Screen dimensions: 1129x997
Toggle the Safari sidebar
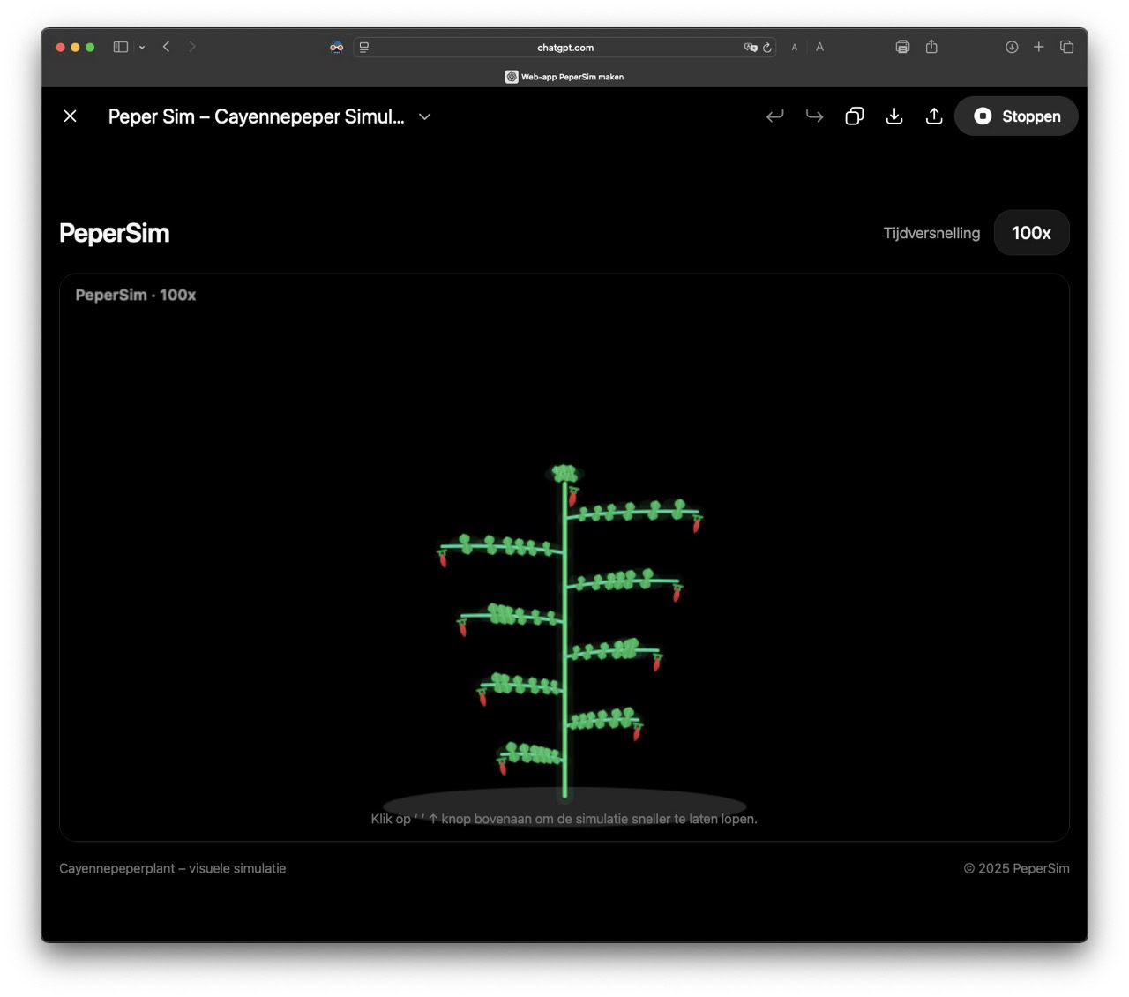pos(121,47)
